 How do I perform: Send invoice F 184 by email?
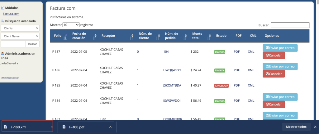[x=280, y=97]
